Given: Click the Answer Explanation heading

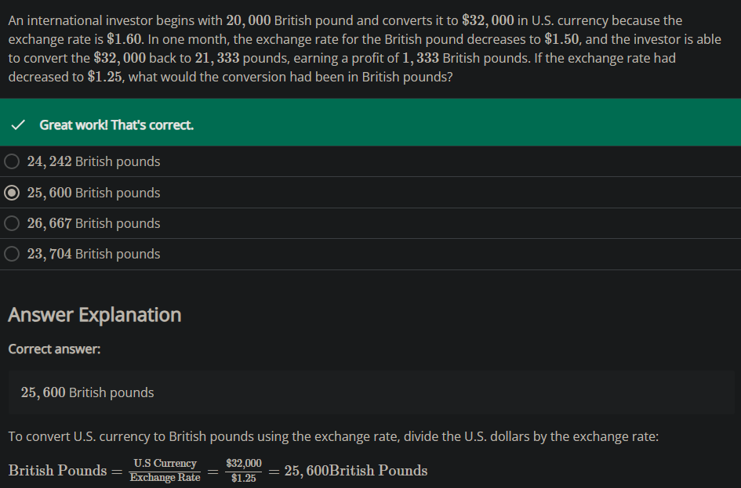Looking at the screenshot, I should (x=94, y=315).
